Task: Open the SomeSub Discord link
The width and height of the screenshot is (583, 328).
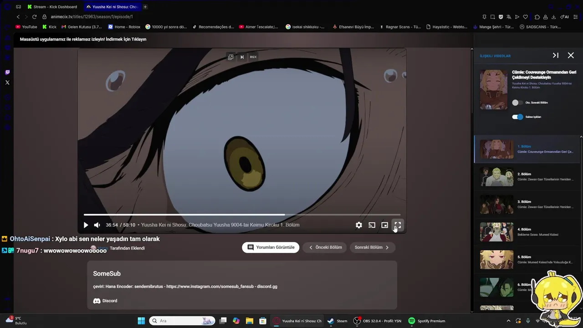Action: pos(105,301)
